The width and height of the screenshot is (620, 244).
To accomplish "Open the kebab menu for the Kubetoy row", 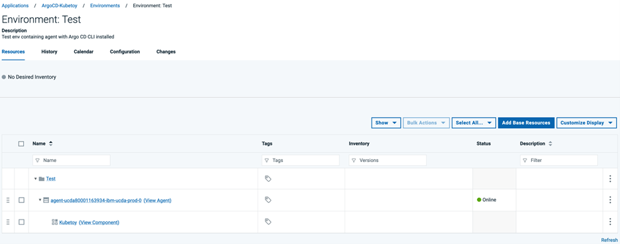I will [x=609, y=222].
